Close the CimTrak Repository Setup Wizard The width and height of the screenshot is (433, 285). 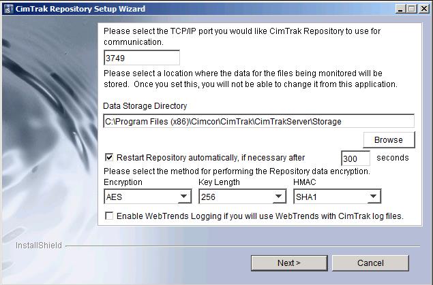[x=422, y=9]
